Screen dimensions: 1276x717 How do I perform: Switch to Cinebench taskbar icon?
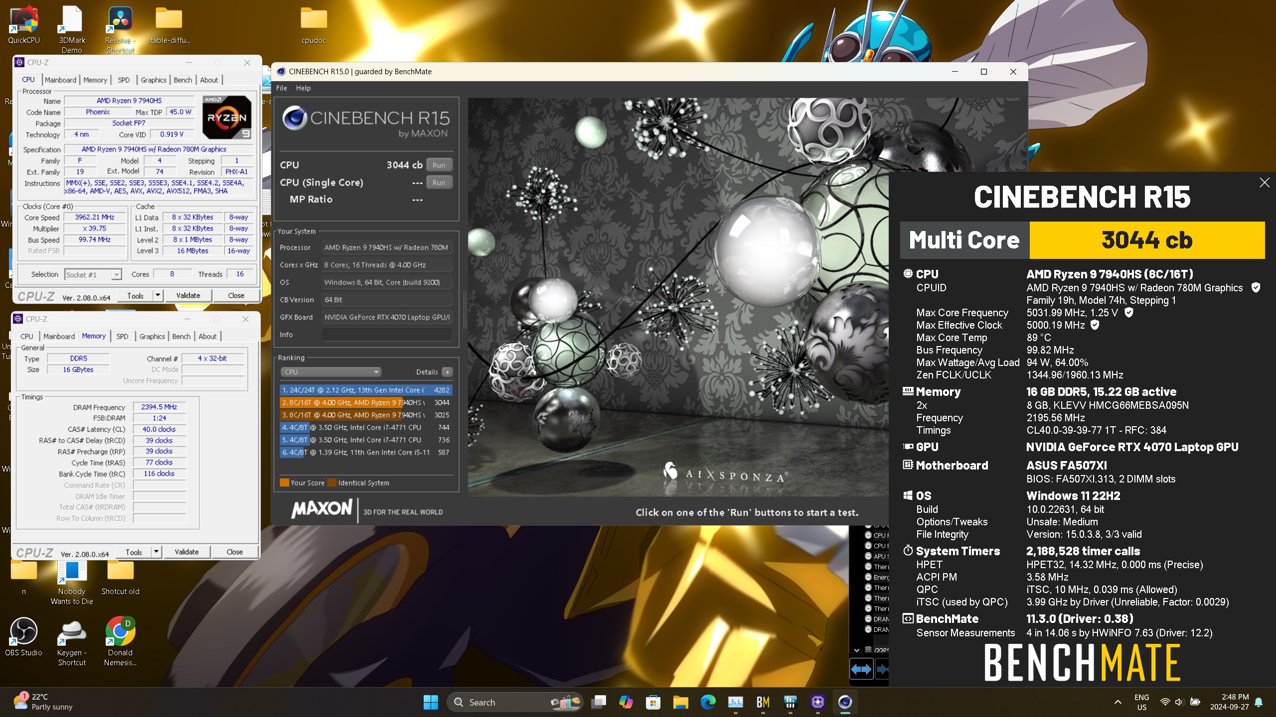845,702
